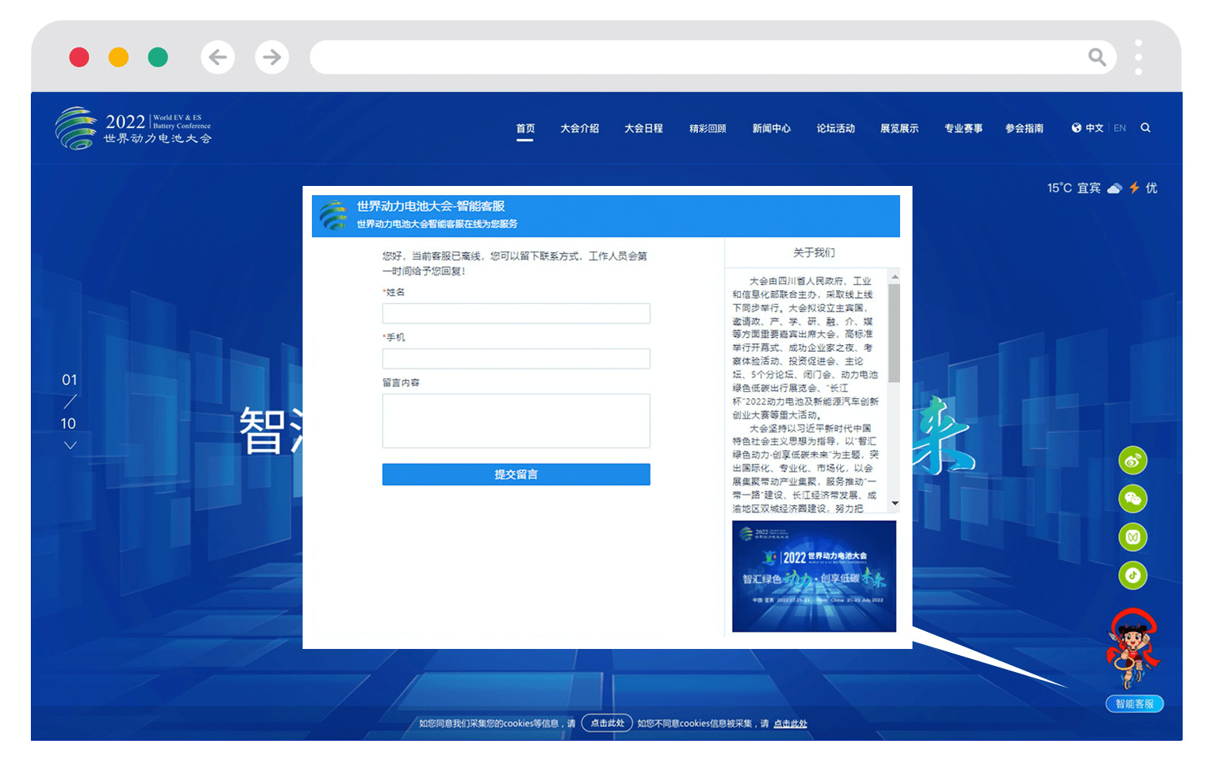Viewport: 1212px width, 767px height.
Task: Click the 关于我们 tab header
Action: tap(814, 253)
